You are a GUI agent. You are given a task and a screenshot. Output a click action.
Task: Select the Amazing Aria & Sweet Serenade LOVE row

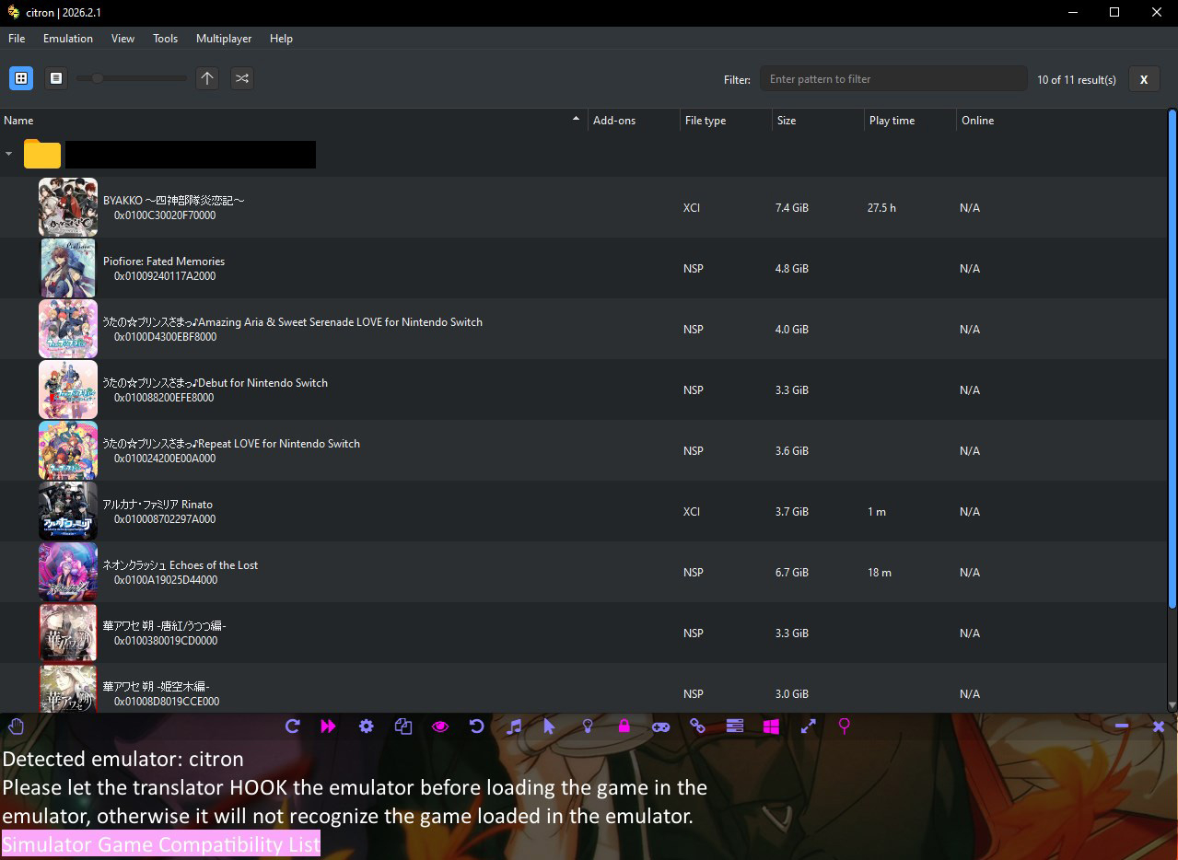tap(583, 329)
